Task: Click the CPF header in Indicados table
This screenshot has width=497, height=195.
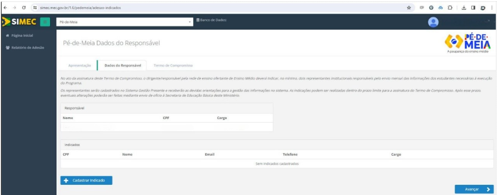Action: (66, 154)
